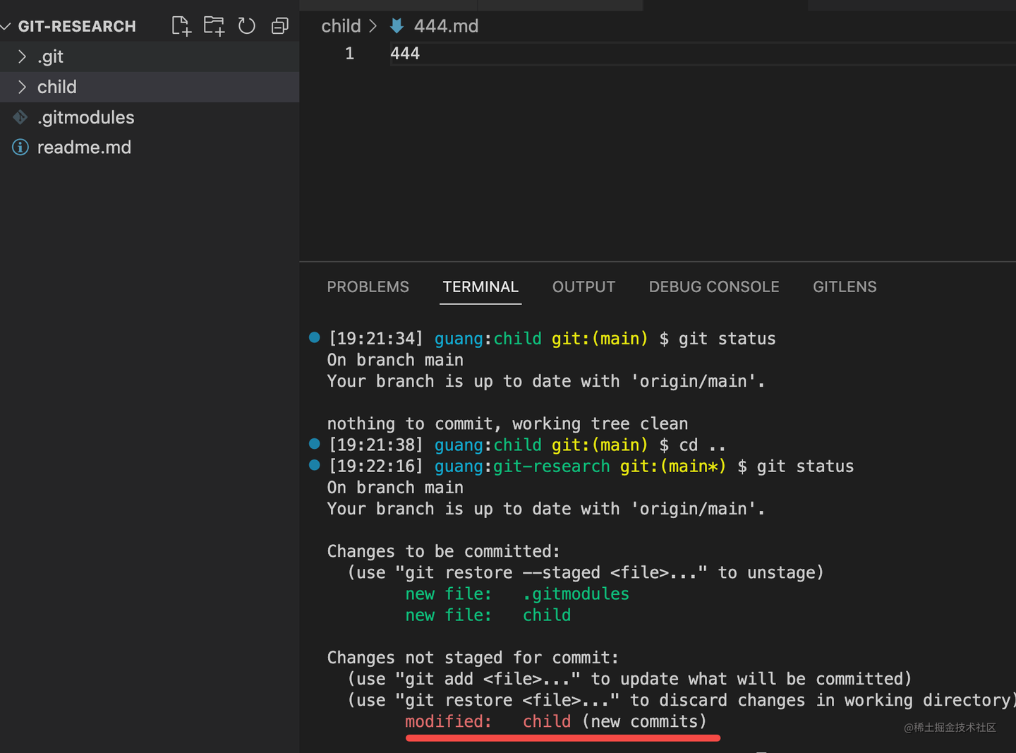The height and width of the screenshot is (753, 1016).
Task: Place cursor on editor line containing 444
Action: coord(405,53)
